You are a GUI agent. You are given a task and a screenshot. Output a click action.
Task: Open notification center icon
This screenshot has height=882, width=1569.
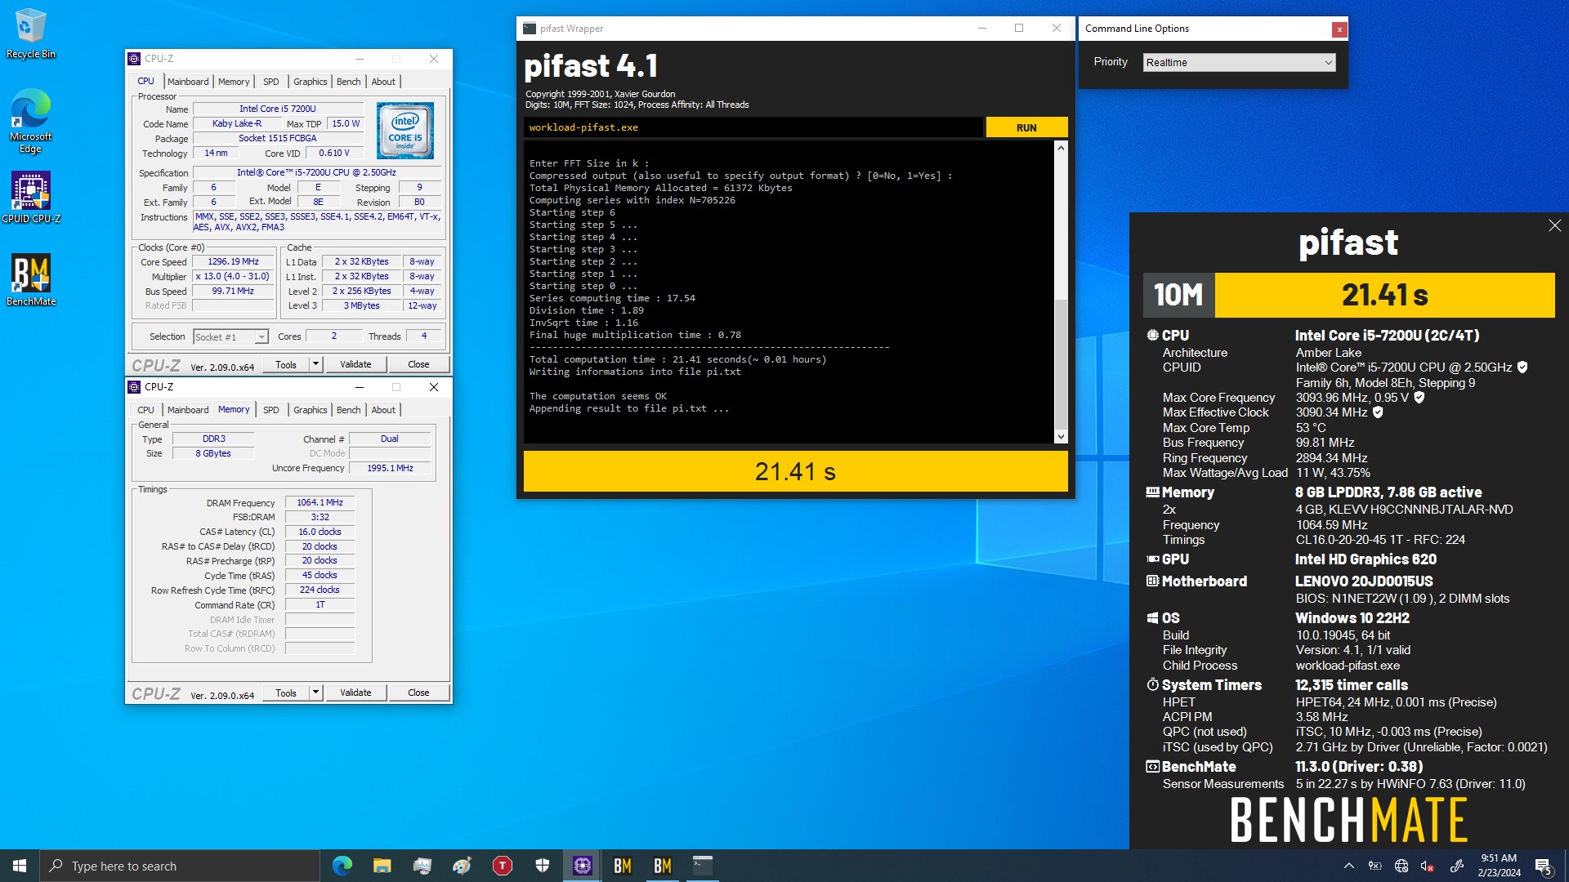[1543, 866]
